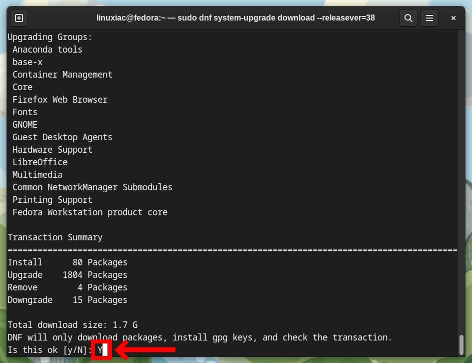
Task: Click the 'DNF will only download packages' line
Action: (x=199, y=337)
